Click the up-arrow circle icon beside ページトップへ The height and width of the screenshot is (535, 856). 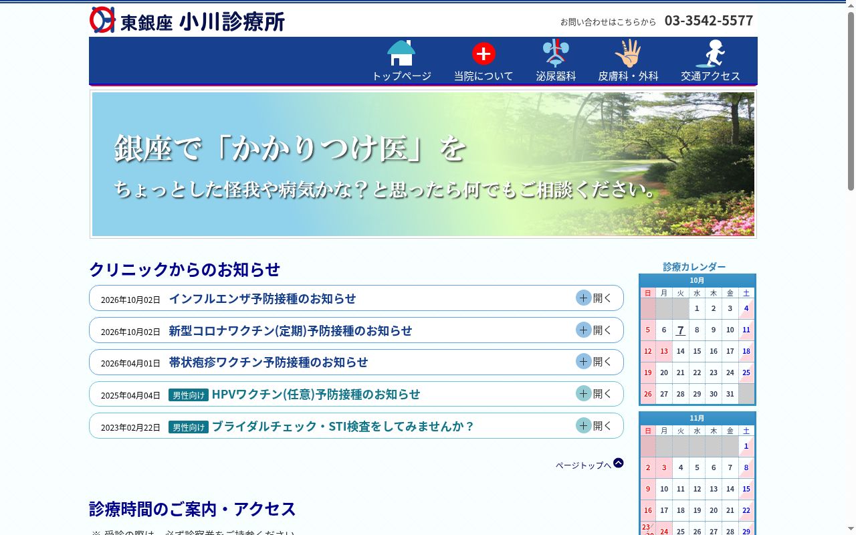click(x=619, y=463)
